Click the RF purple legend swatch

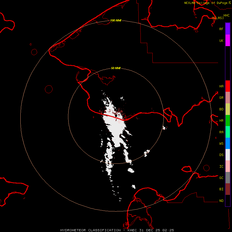pyautogui.click(x=228, y=29)
